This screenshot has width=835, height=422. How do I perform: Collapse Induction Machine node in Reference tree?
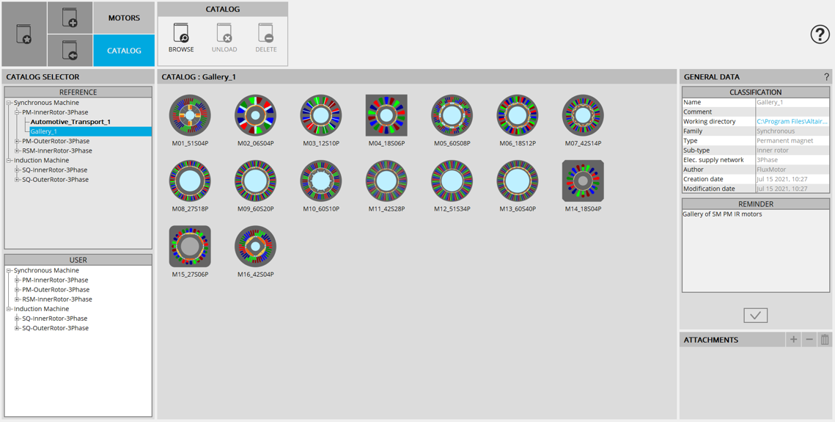pos(10,160)
